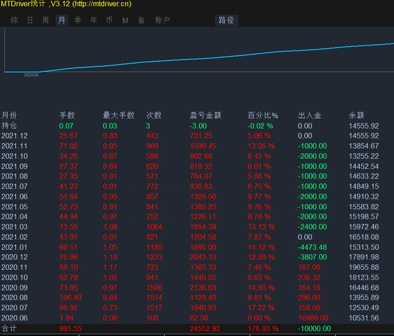
Task: Click the 次数 column header
Action: [x=154, y=115]
